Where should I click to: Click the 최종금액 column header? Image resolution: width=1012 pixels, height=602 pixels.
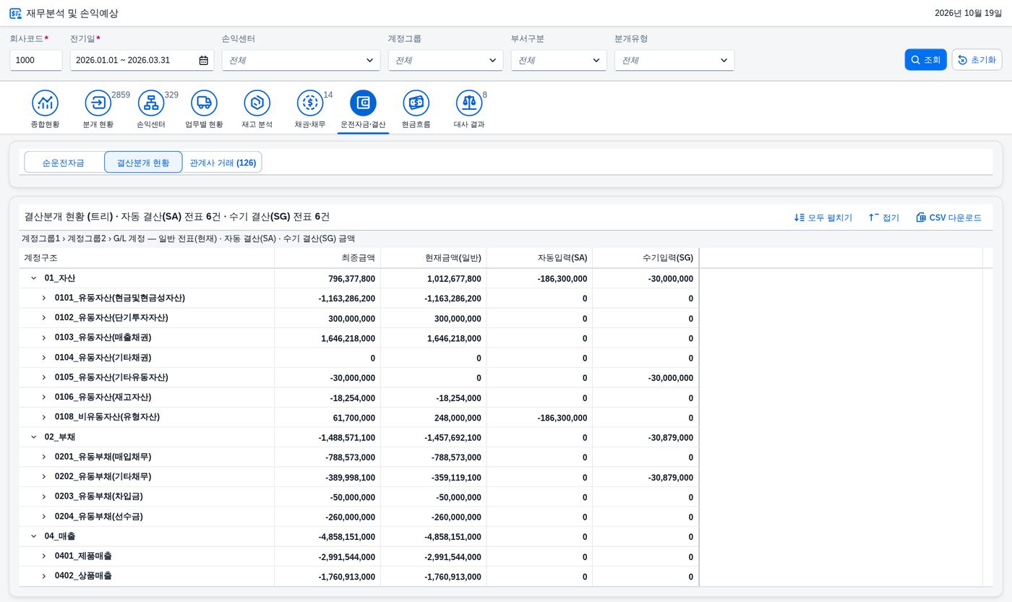(x=327, y=258)
